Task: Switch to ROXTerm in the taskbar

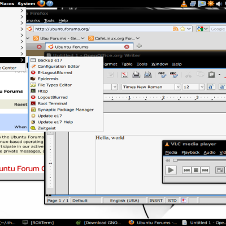Action: tap(38, 223)
